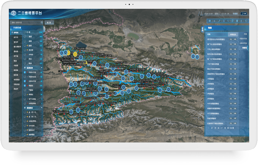Enable the 气象站 layer checkbox
258x165 pixels.
[25, 90]
